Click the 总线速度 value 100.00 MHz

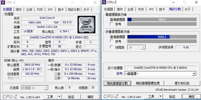32,74
